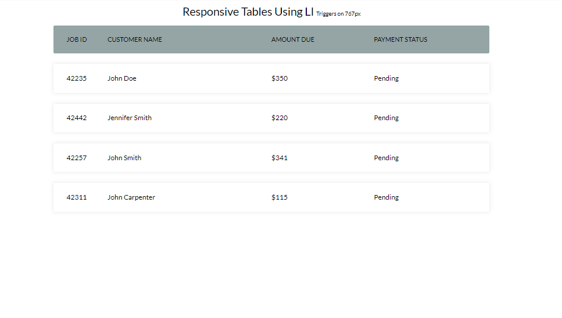562x318 pixels.
Task: Click the Job ID column header
Action: (x=77, y=39)
